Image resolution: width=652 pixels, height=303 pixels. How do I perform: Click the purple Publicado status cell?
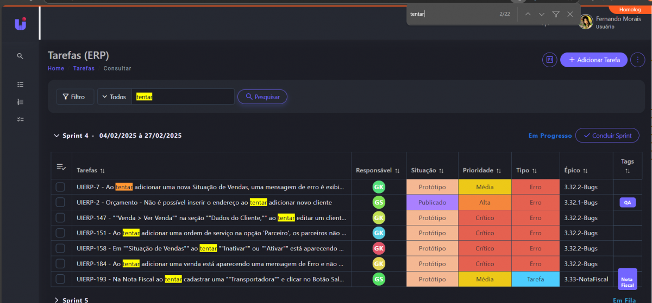click(432, 203)
